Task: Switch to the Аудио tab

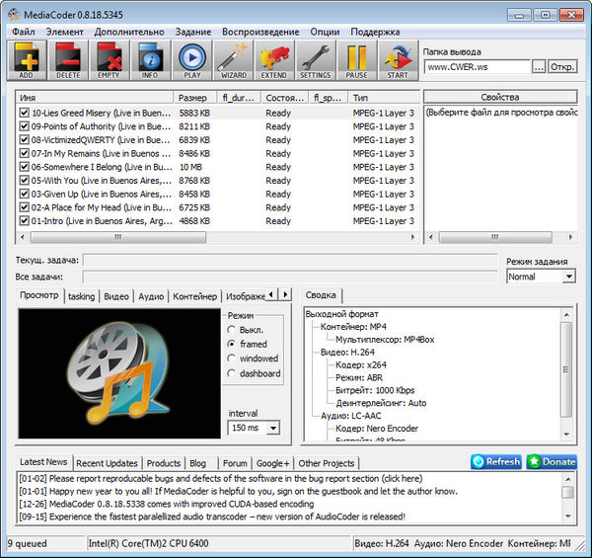Action: click(151, 296)
